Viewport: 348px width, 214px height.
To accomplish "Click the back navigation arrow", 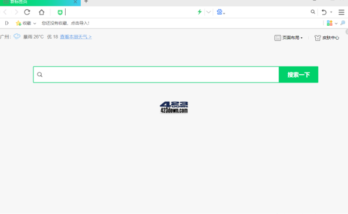I will tap(5, 12).
